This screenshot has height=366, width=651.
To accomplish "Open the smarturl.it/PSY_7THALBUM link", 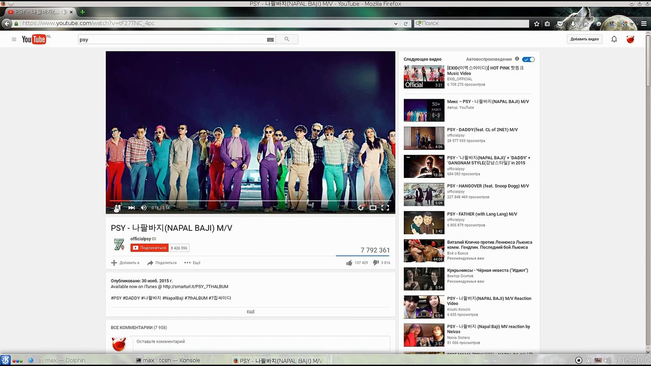I will [x=195, y=287].
